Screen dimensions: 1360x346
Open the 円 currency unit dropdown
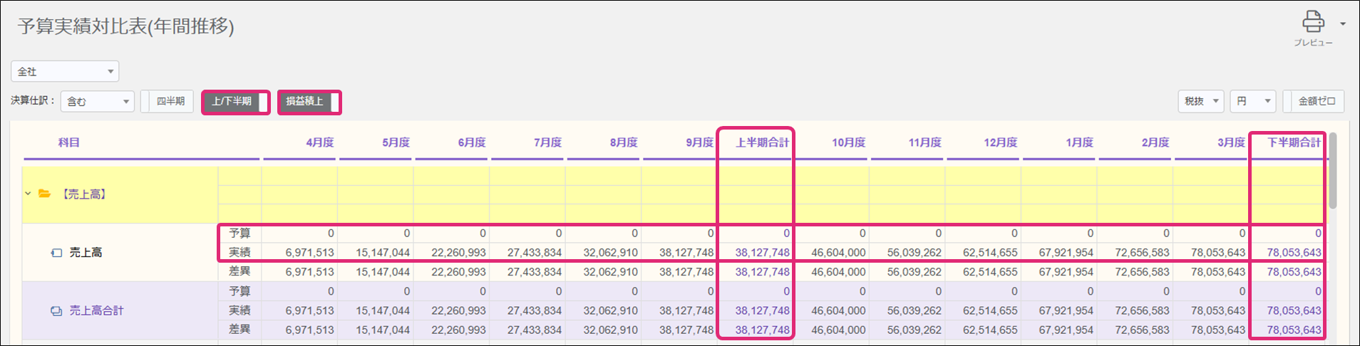click(1252, 101)
